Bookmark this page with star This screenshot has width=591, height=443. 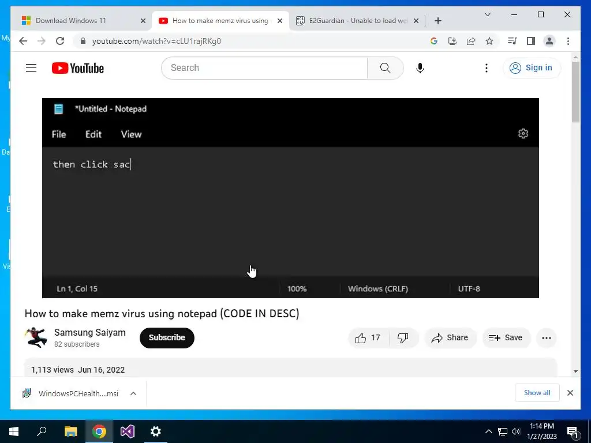tap(489, 41)
